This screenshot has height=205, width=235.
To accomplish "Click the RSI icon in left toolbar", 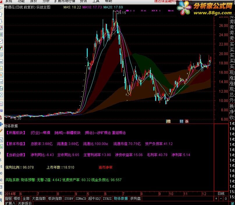I will tap(1, 111).
